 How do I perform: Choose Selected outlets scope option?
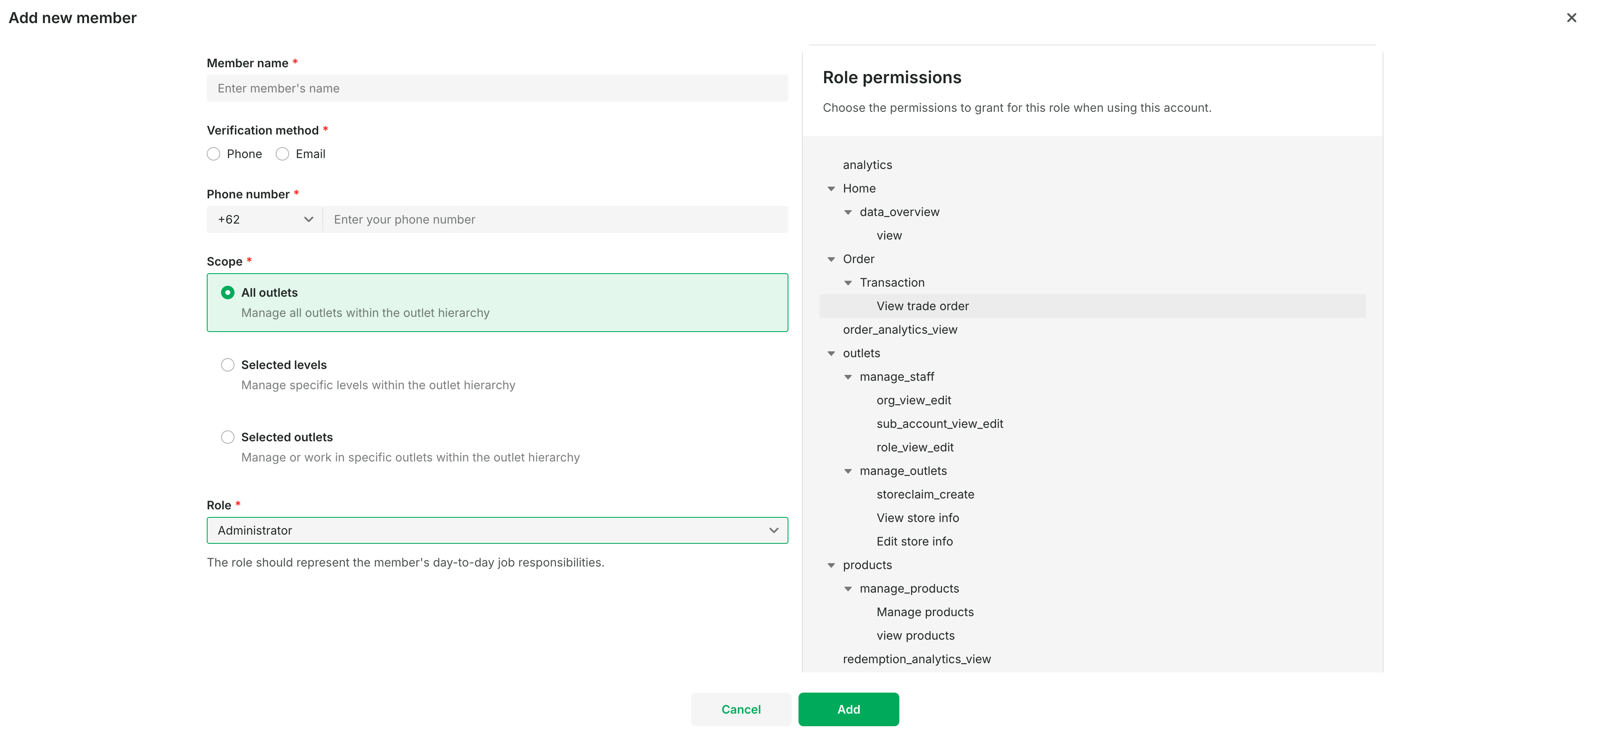pyautogui.click(x=228, y=437)
